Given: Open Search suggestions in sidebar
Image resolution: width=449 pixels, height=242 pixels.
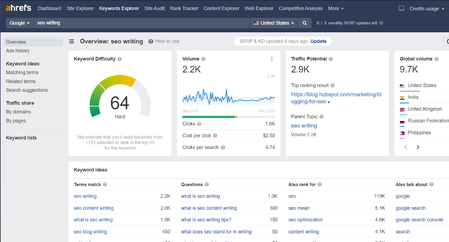Looking at the screenshot, I should 27,90.
